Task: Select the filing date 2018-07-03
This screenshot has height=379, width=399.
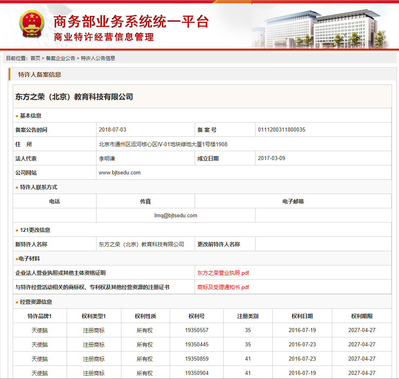Action: pos(112,129)
